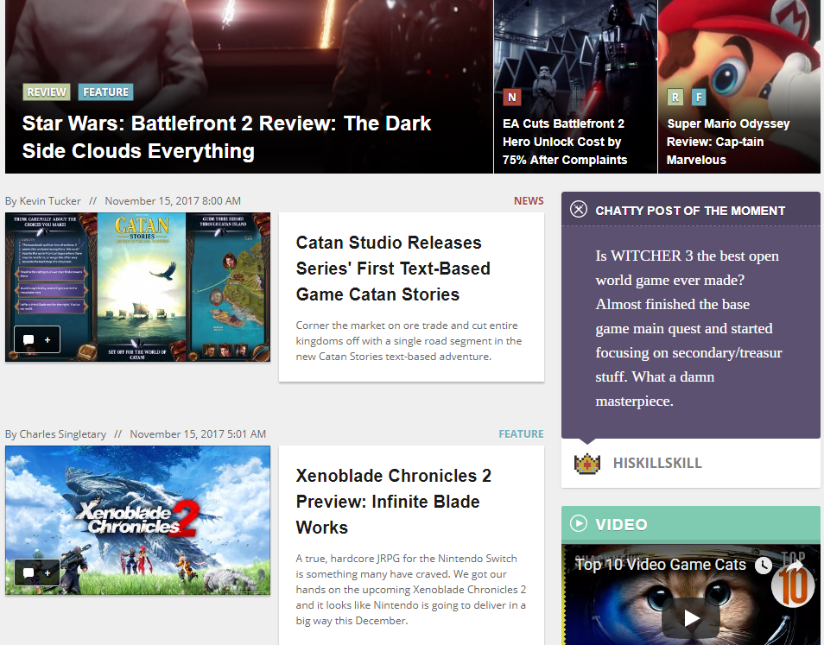Open the Star Wars: Battlefront 2 Review headline
The width and height of the screenshot is (824, 645).
226,137
